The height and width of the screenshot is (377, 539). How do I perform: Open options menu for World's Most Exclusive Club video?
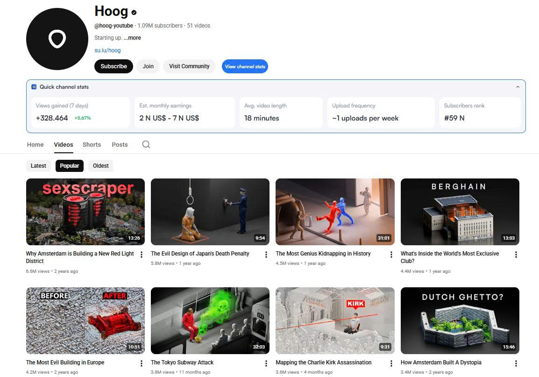coord(516,255)
